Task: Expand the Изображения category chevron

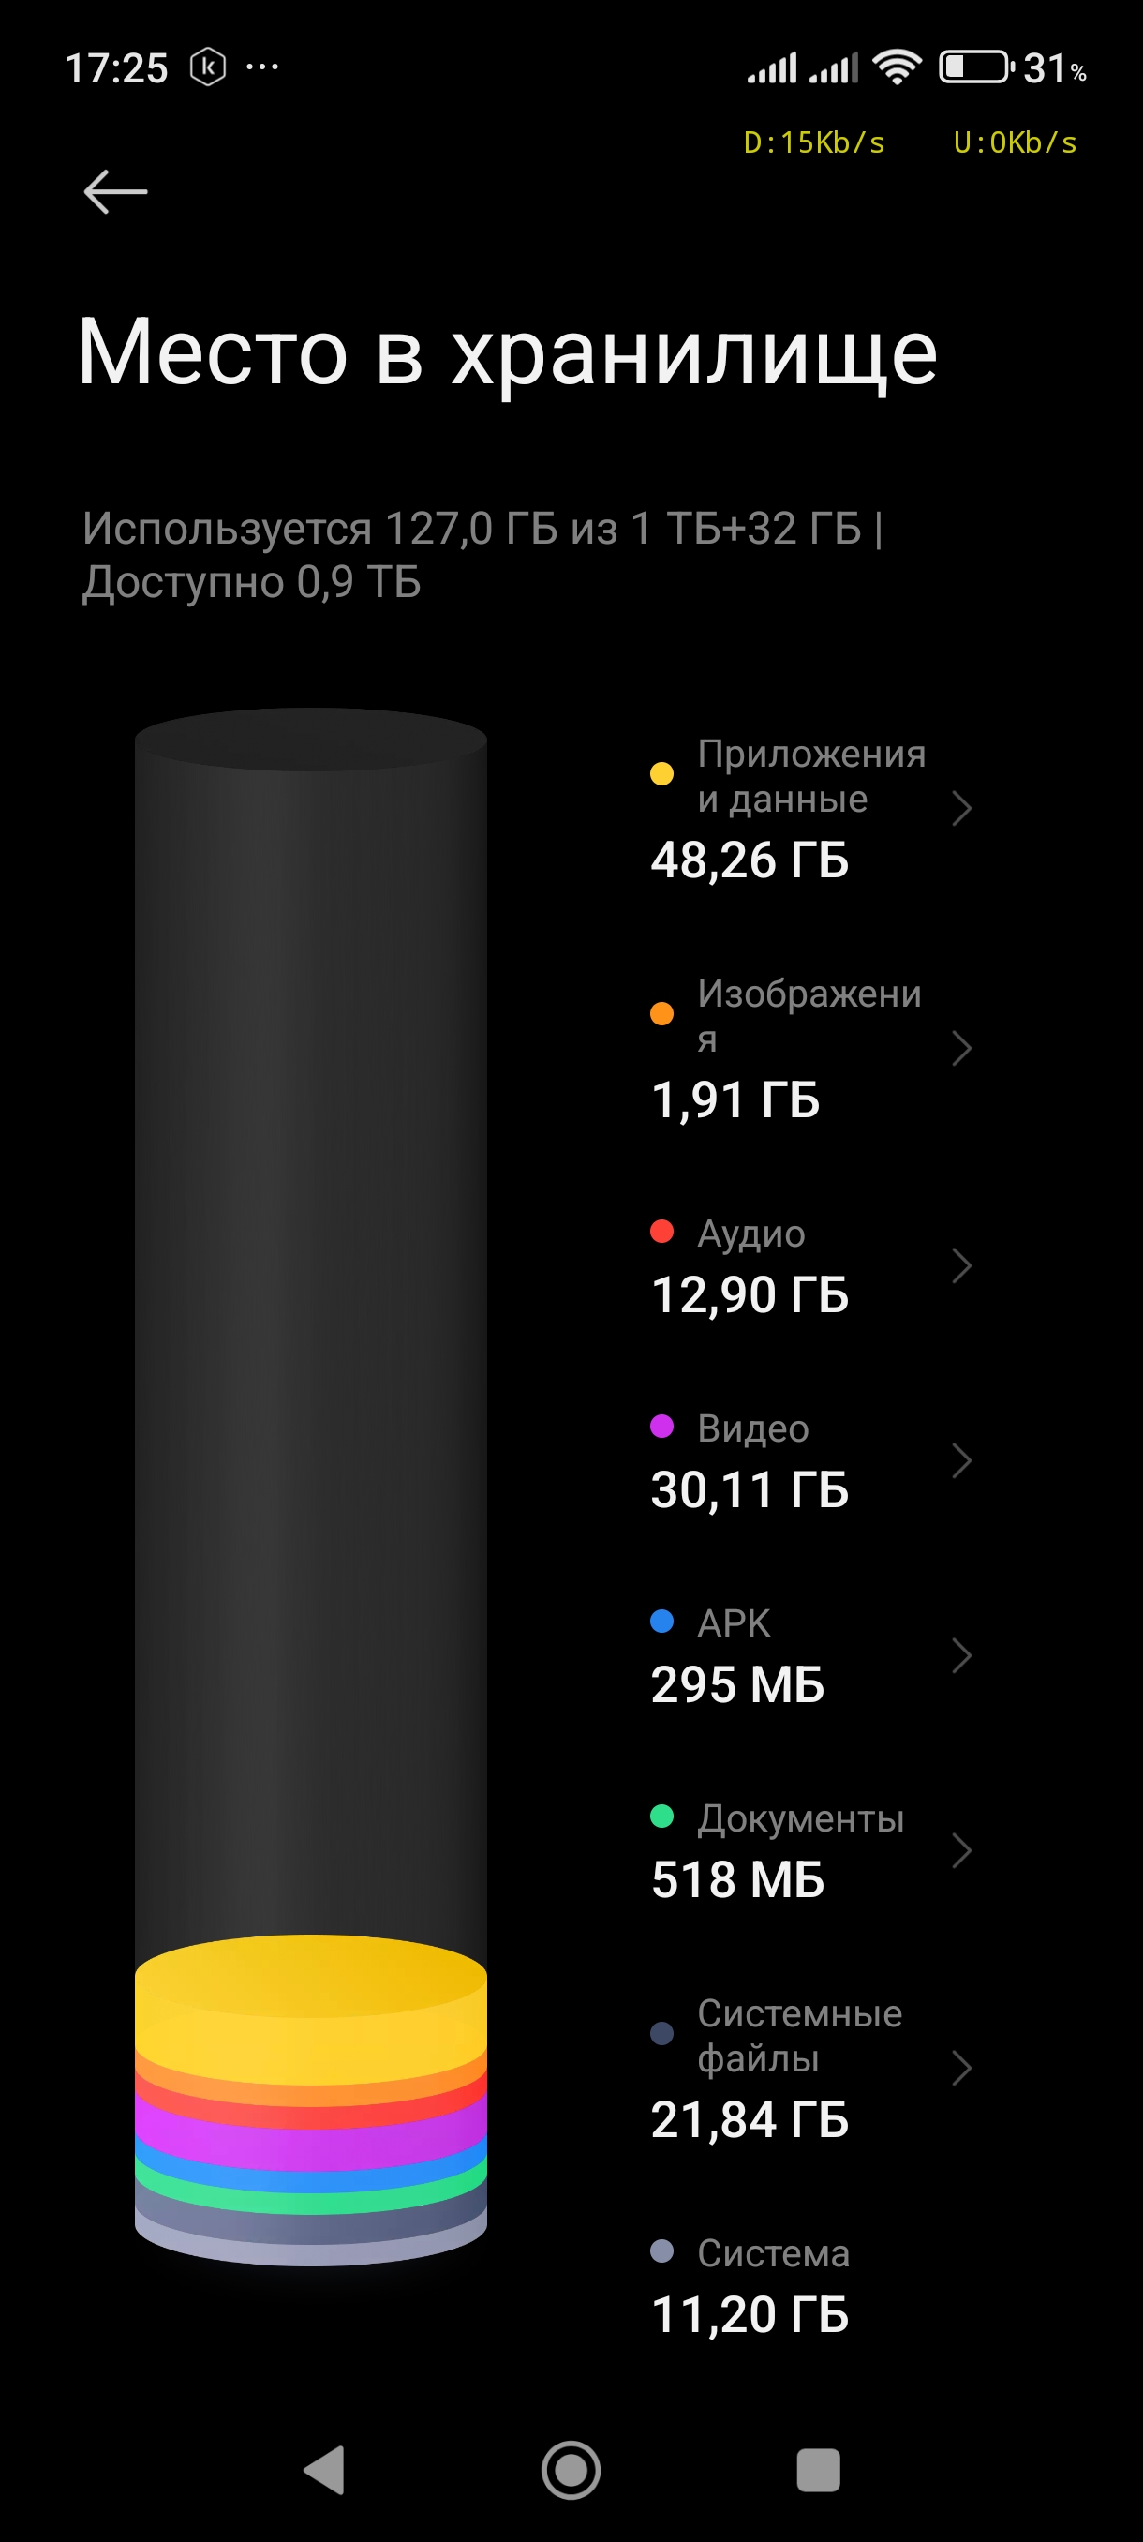Action: click(961, 1048)
